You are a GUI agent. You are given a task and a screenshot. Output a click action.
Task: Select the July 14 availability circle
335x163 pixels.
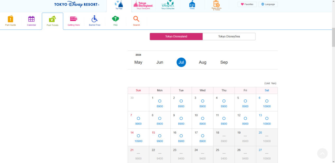click(x=138, y=136)
